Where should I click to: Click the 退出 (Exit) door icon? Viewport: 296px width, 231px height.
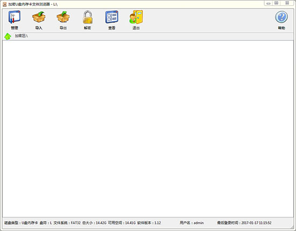[x=136, y=20]
